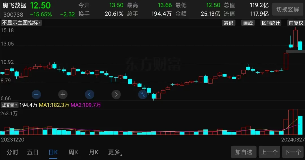Screen dimensions: 305x160
Task: Click the end date 20240327
Action: click(293, 140)
